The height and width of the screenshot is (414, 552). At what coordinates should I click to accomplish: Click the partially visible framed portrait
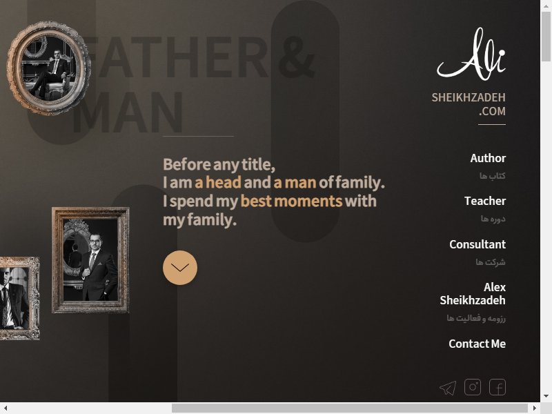coord(19,298)
